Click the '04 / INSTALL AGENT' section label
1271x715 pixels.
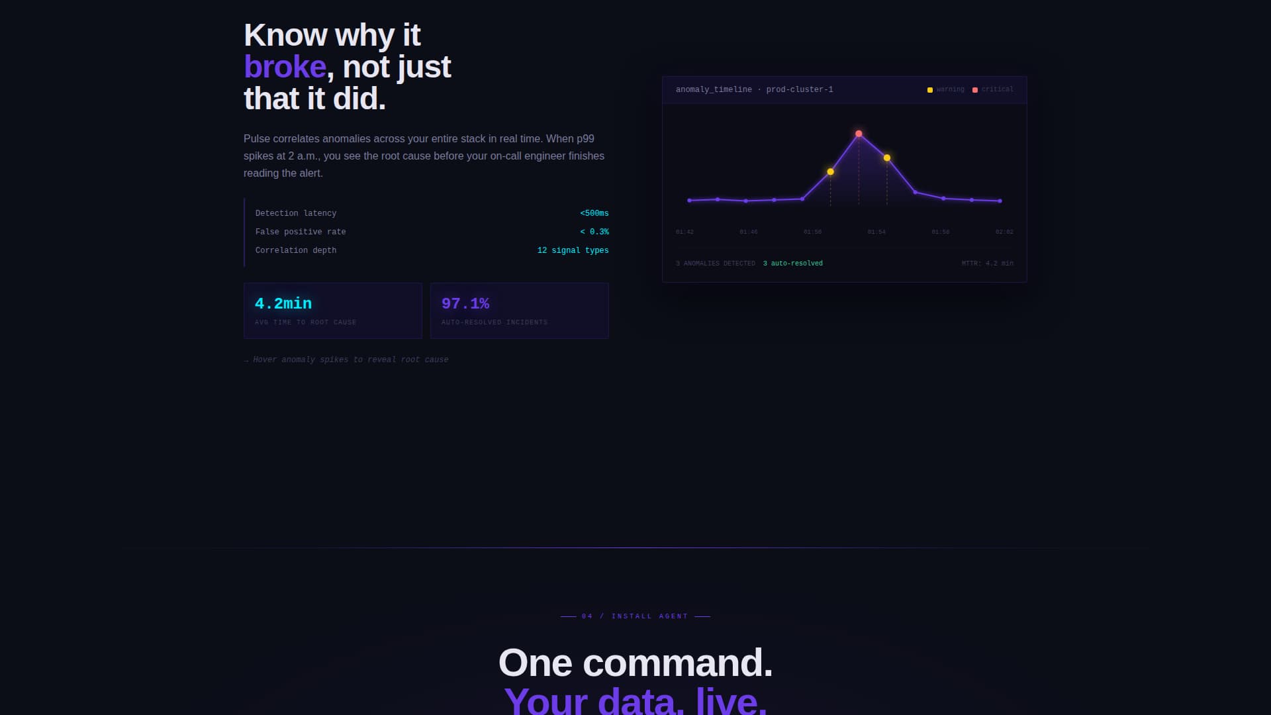[x=635, y=616]
